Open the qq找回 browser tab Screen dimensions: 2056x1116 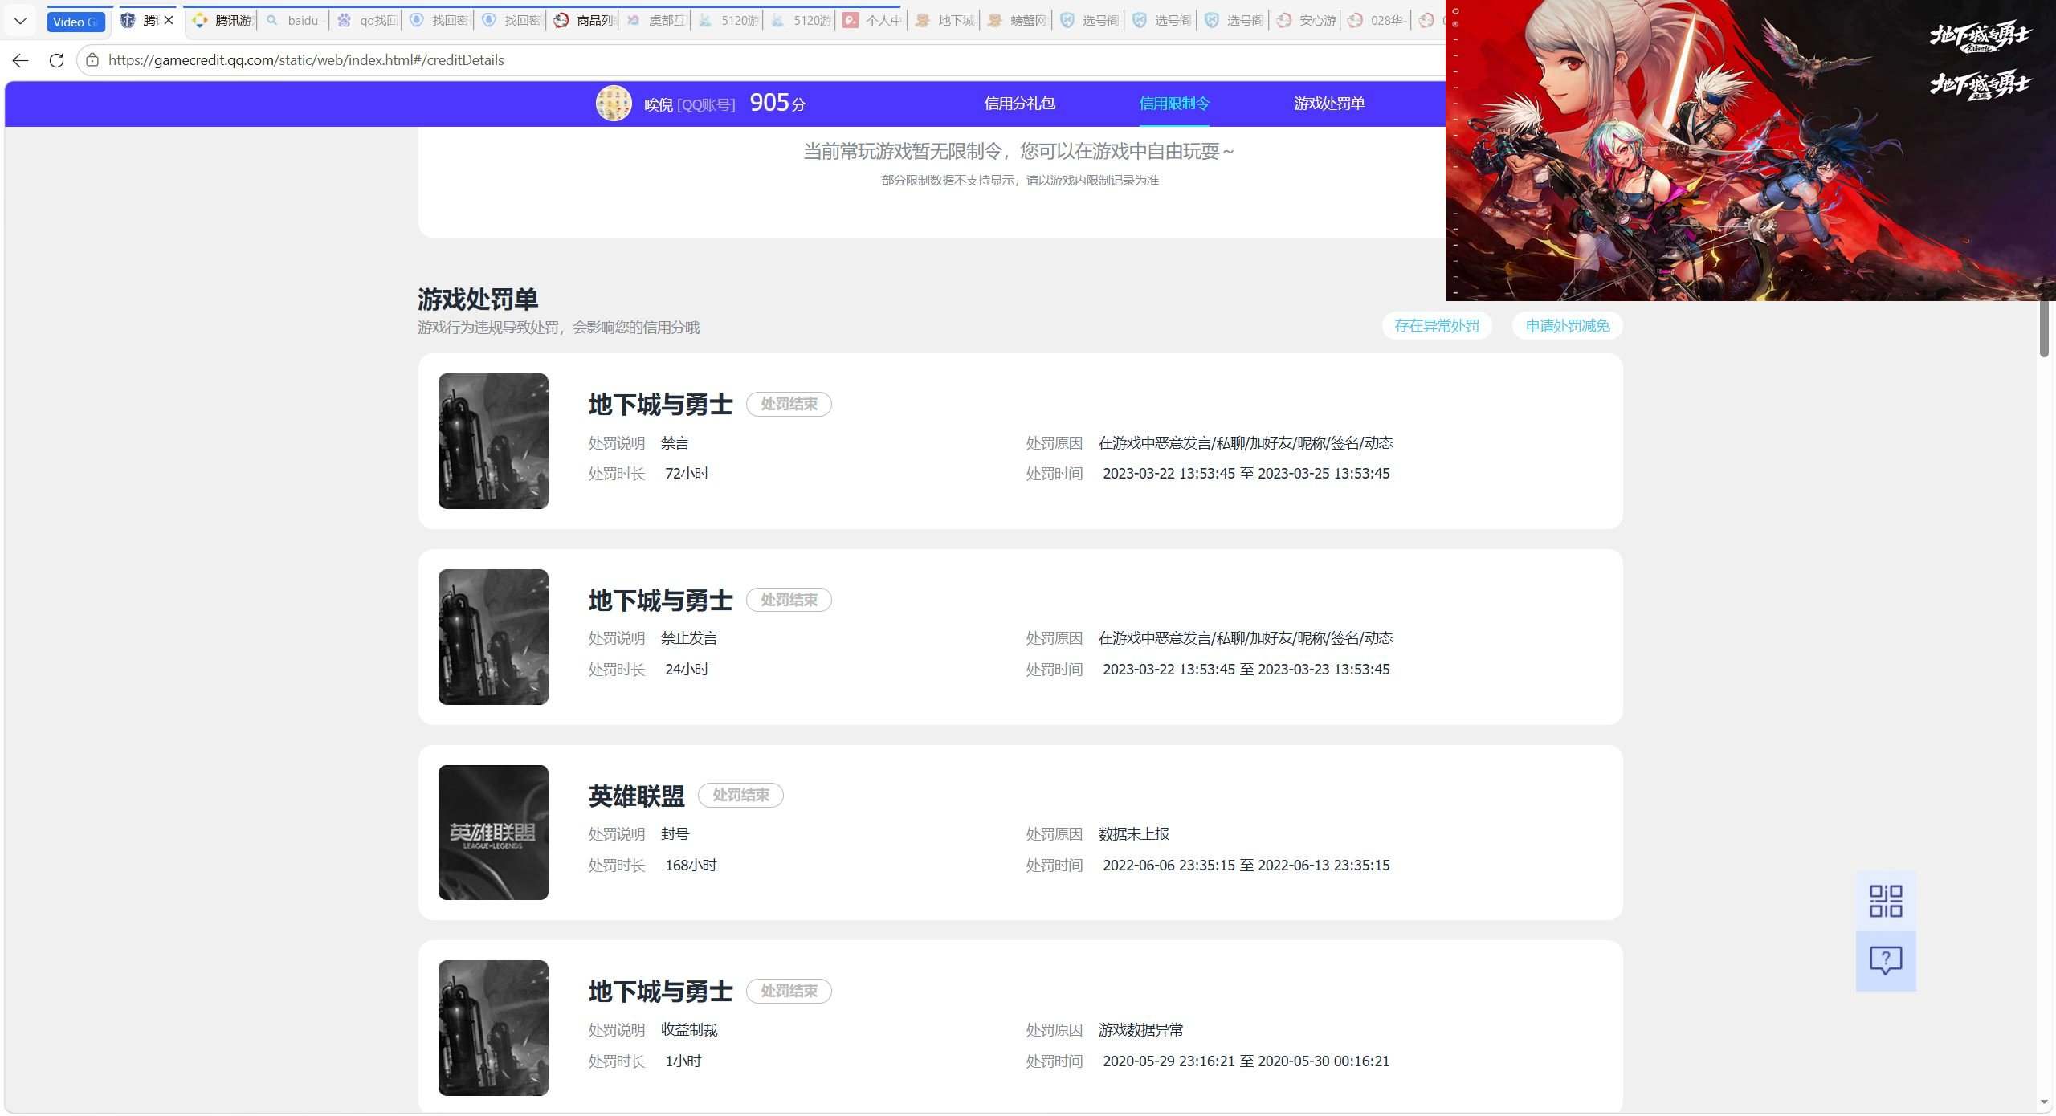(367, 20)
